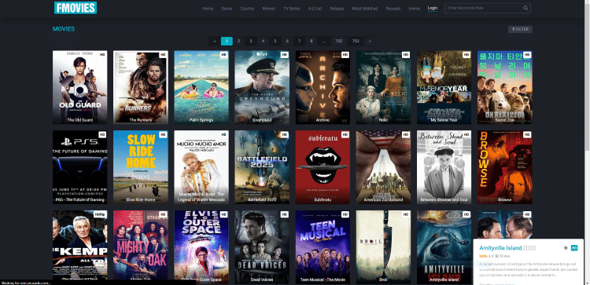This screenshot has width=590, height=285.
Task: Click the ellipsis in the pagination
Action: (x=323, y=42)
